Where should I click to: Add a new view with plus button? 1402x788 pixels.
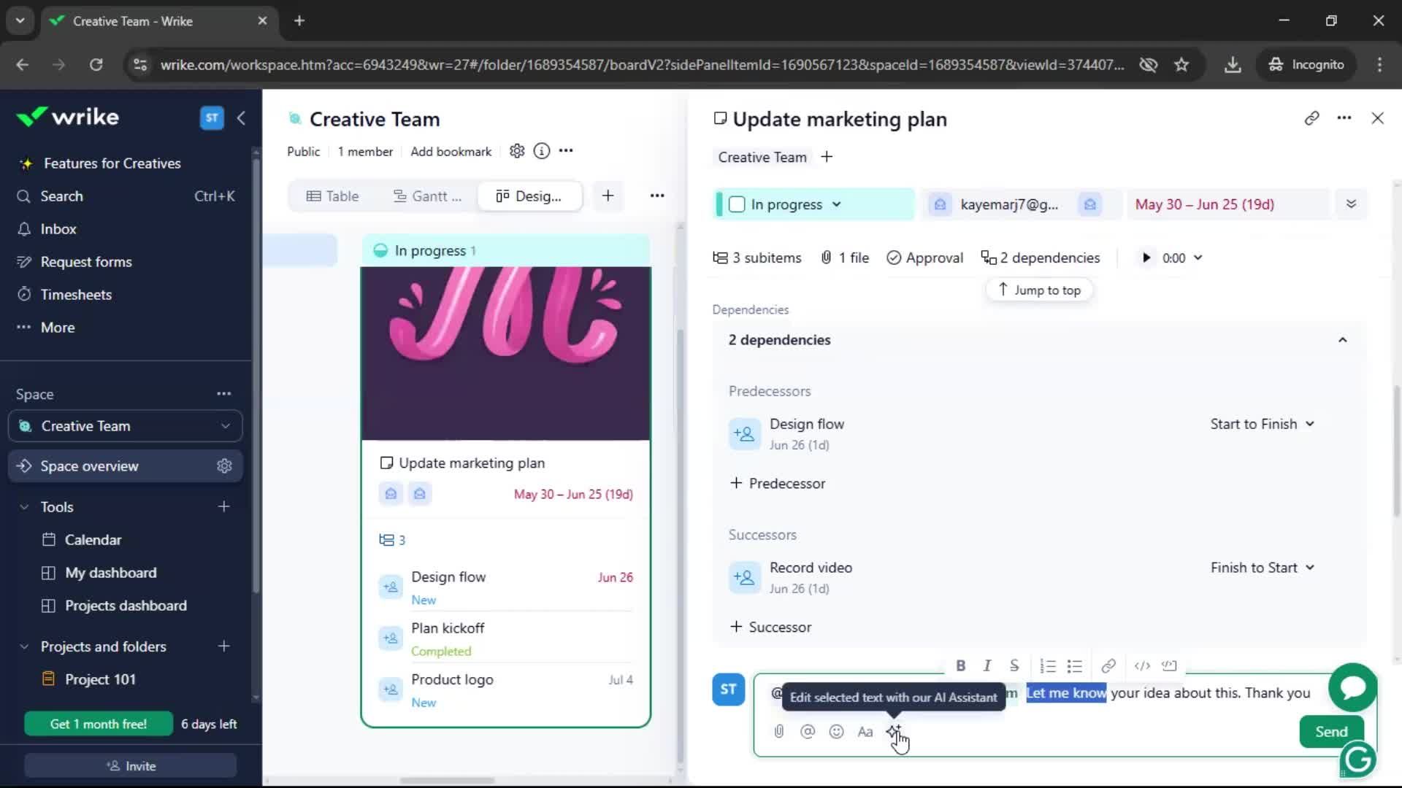(608, 196)
